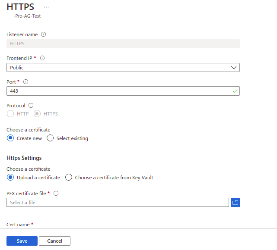Click into the Port field containing 443

coord(123,91)
